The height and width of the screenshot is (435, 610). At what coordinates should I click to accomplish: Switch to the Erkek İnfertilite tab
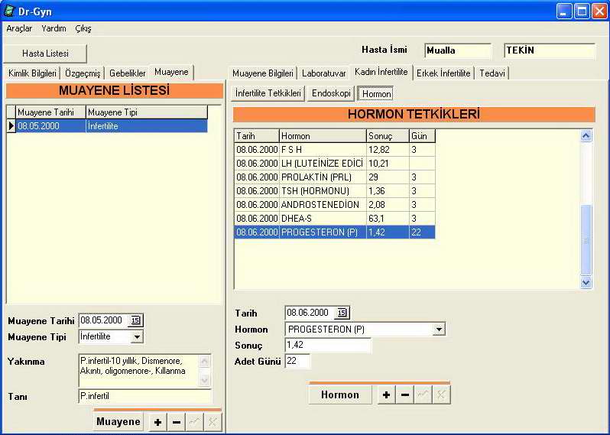pos(444,73)
